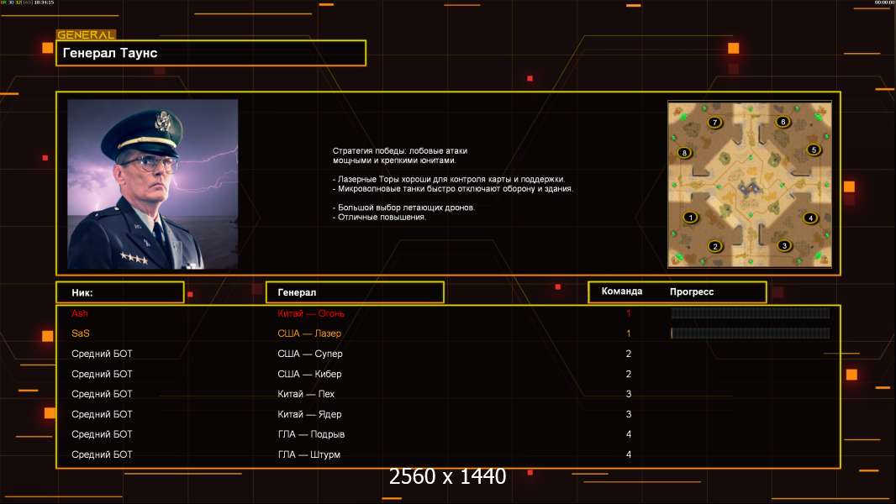Click the "Микроволновые танки" tip line
The width and height of the screenshot is (896, 504).
click(x=452, y=188)
